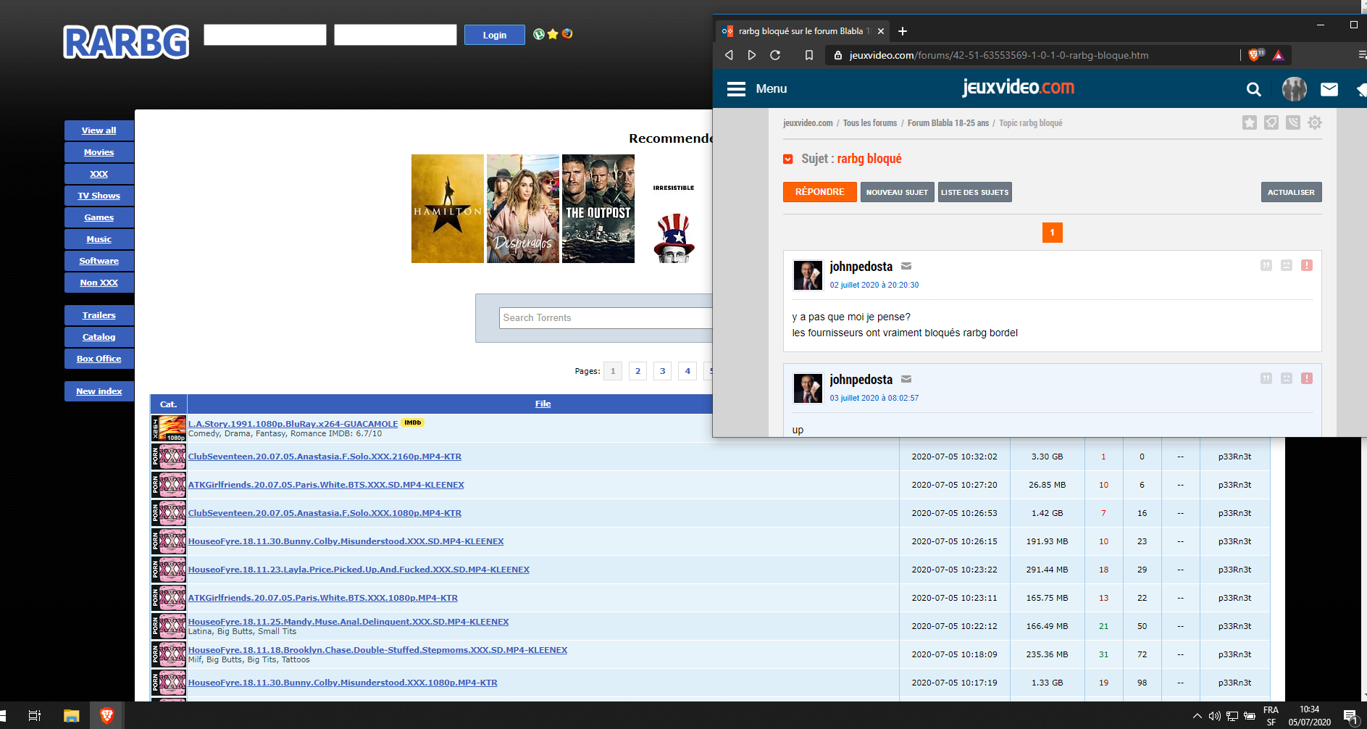Open the Games category in RARBG sidebar

99,217
